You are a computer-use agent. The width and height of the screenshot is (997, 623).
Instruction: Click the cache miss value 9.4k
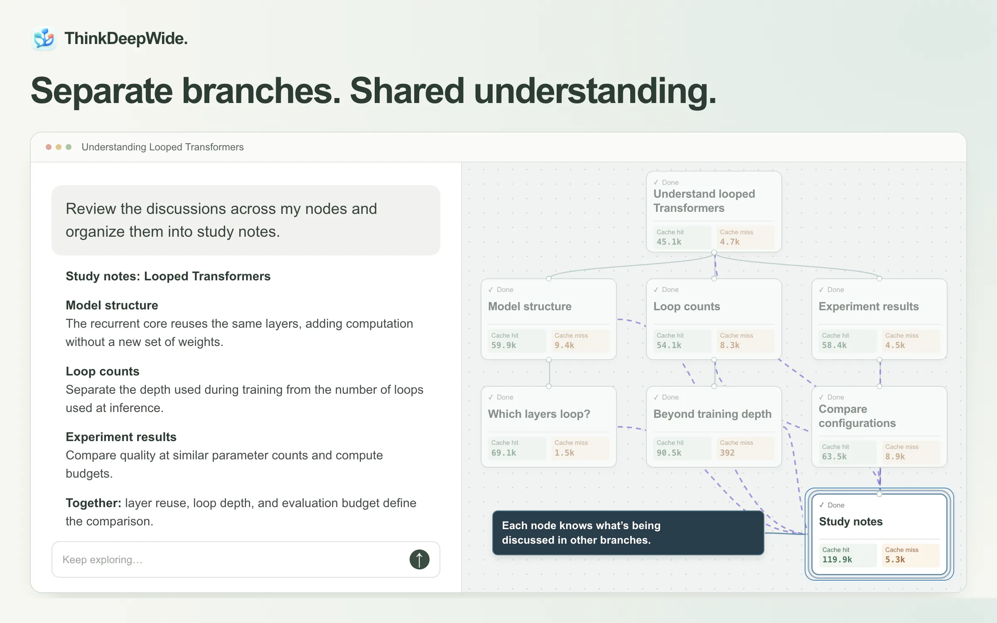pos(564,345)
